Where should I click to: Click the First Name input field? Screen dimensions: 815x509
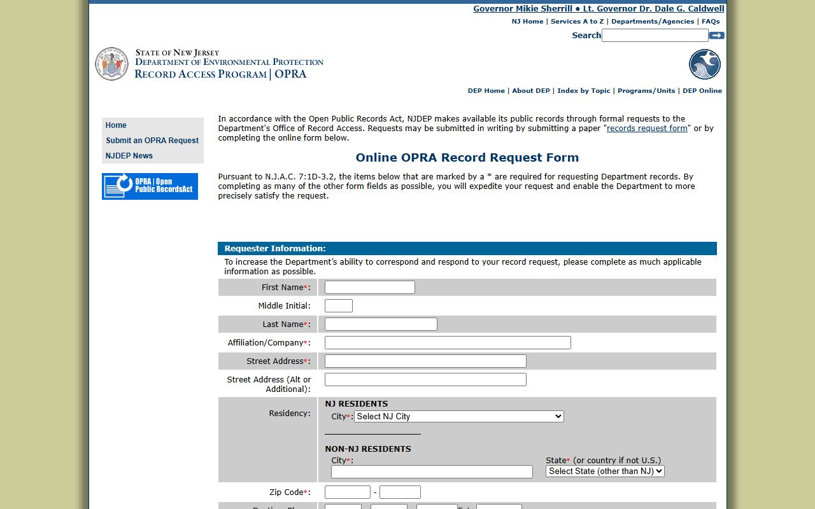tap(370, 288)
